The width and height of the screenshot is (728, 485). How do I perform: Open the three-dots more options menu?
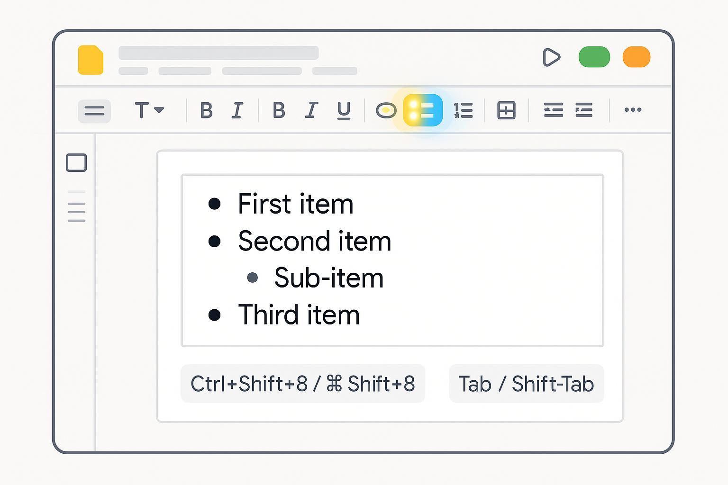[633, 110]
